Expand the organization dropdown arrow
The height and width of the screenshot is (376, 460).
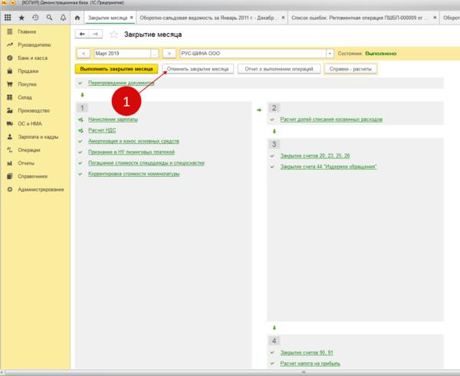pyautogui.click(x=330, y=54)
